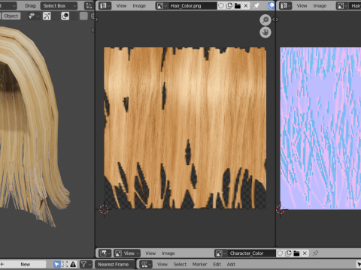
Task: Click the transform orientation icon beside Select Box
Action: point(88,5)
